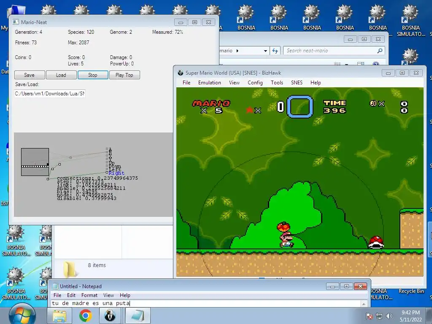432x324 pixels.
Task: Maximize the Mario-Neat window
Action: [194, 22]
